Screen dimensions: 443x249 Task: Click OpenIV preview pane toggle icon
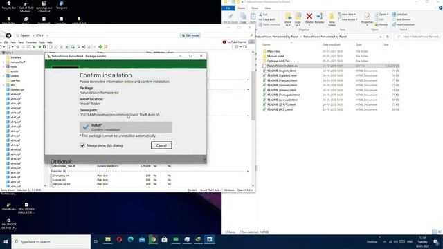(245, 47)
